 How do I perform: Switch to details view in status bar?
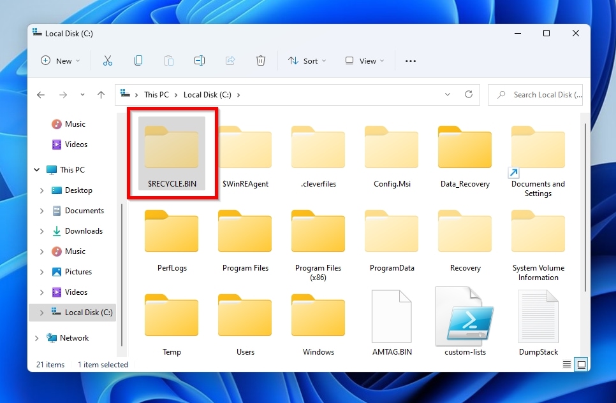566,364
